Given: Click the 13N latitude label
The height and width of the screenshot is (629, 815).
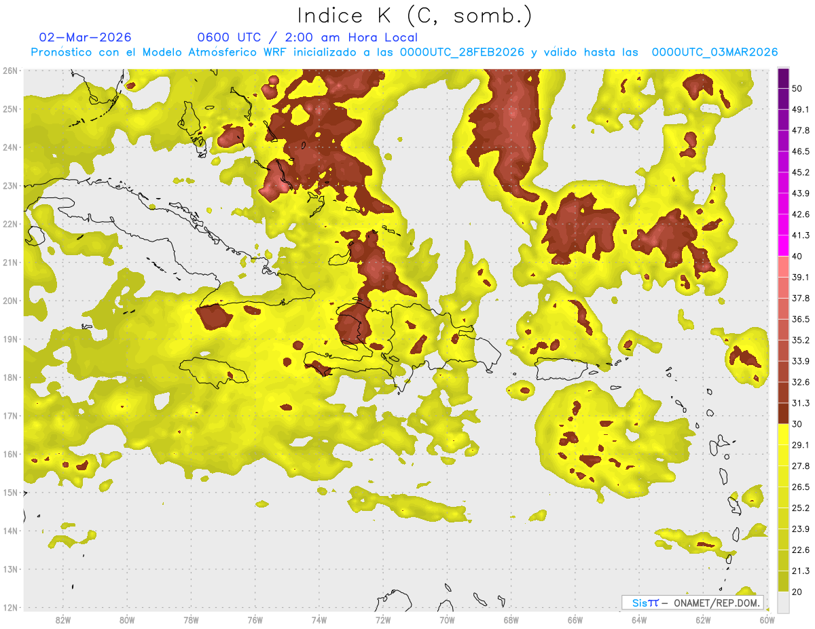Looking at the screenshot, I should (10, 569).
